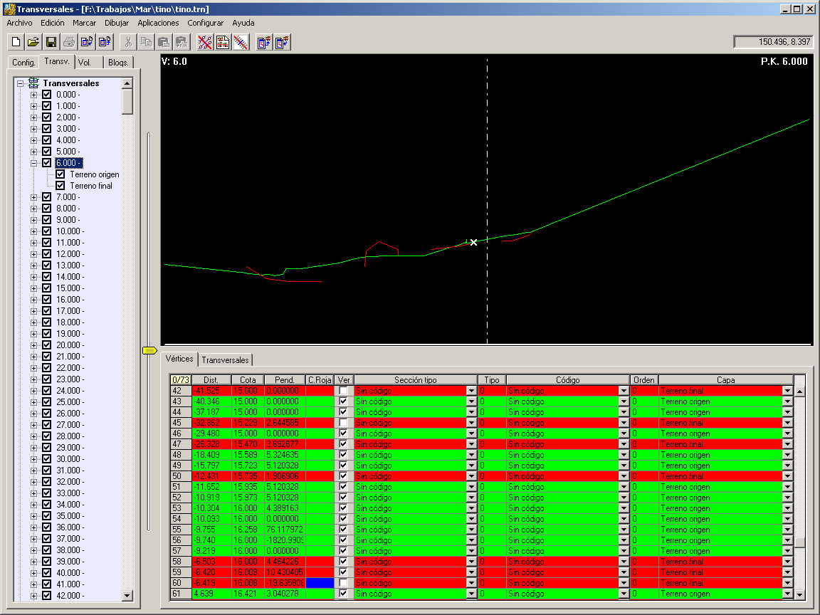Toggle the 3.000 transversal checkbox

46,129
